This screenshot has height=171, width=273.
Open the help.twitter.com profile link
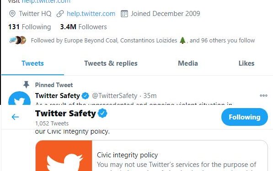tap(91, 14)
